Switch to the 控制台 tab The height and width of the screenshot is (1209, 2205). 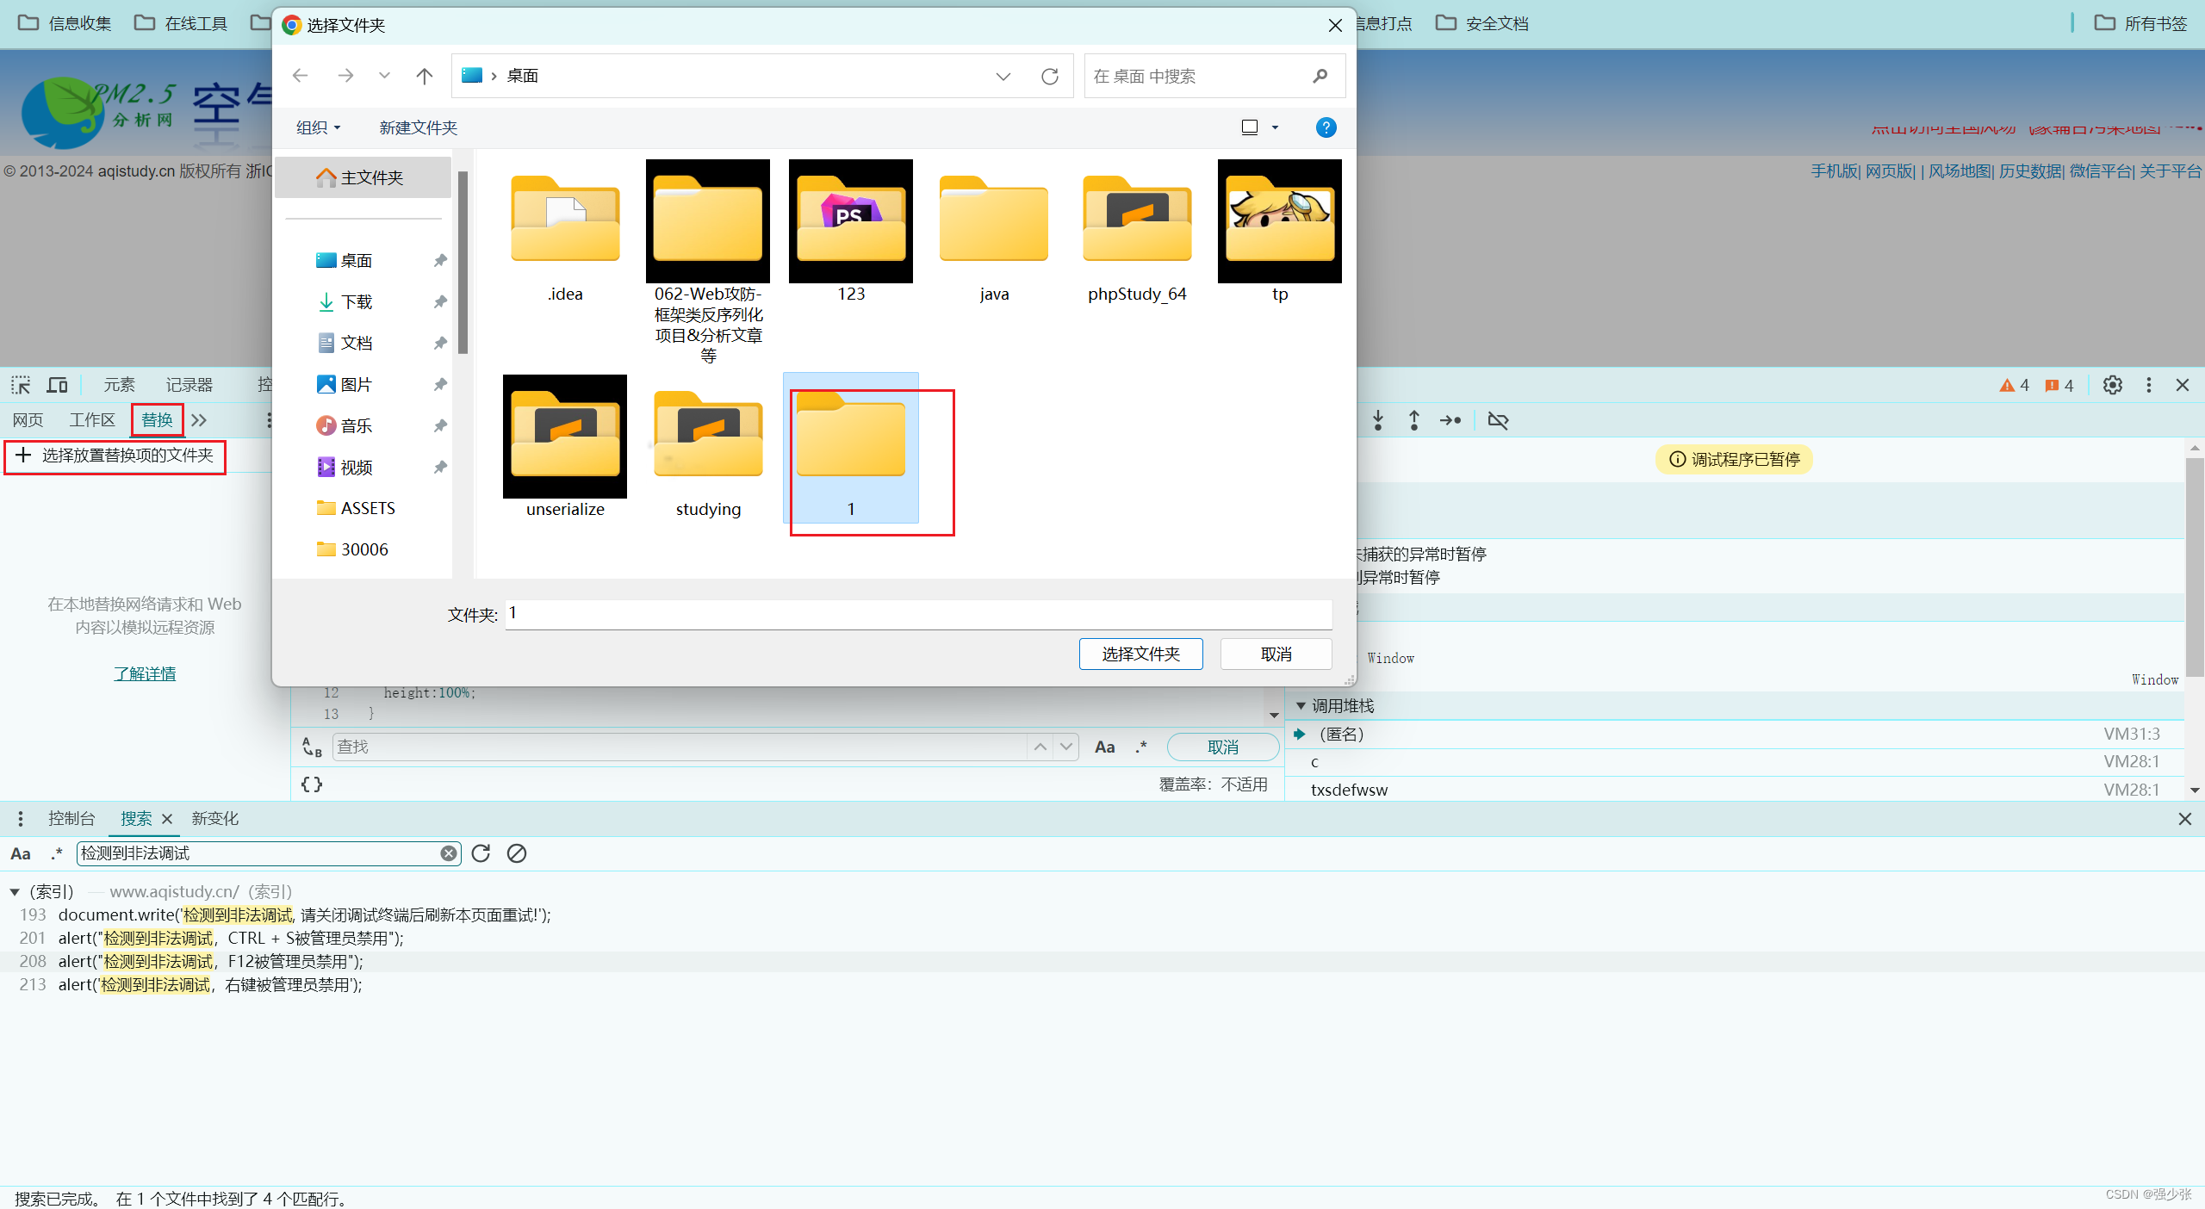[x=71, y=818]
